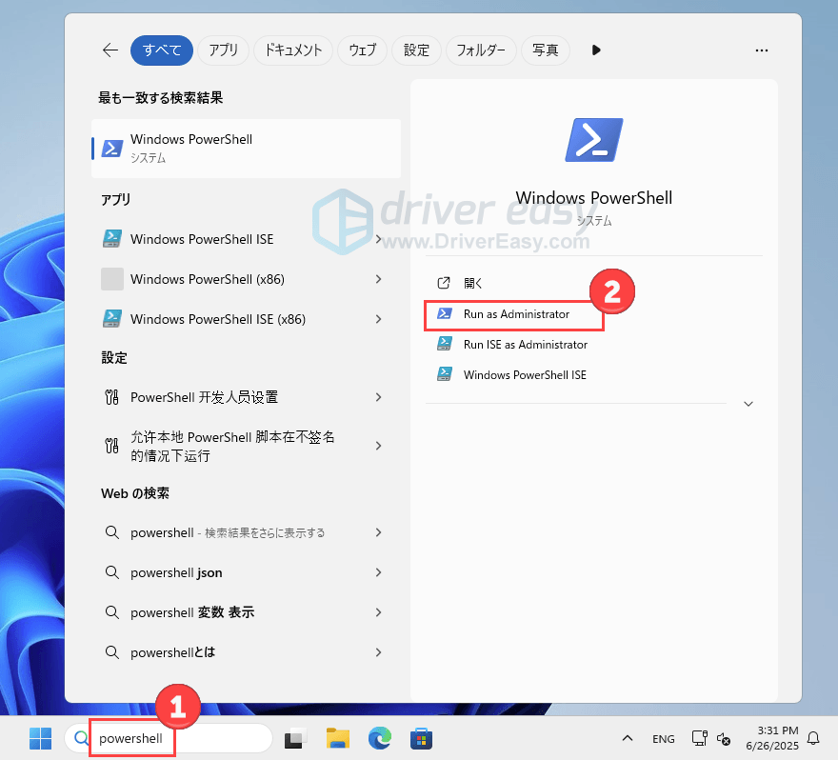
Task: Click the Windows PowerShell ISE (x86) icon
Action: 112,319
